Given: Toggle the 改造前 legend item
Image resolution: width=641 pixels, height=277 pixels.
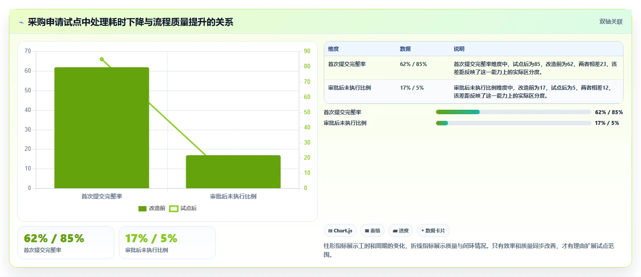Looking at the screenshot, I should pyautogui.click(x=152, y=208).
